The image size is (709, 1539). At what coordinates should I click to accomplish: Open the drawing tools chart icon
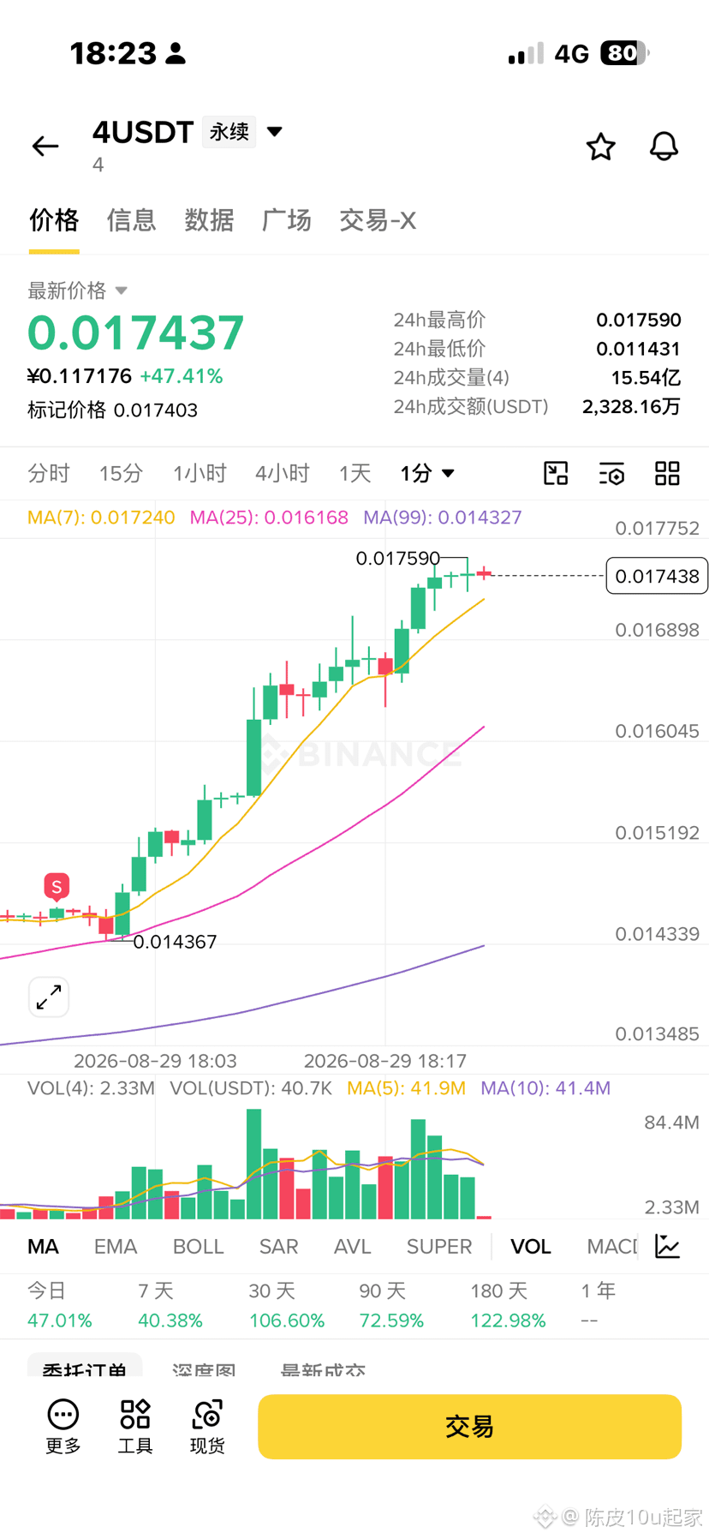pyautogui.click(x=556, y=473)
